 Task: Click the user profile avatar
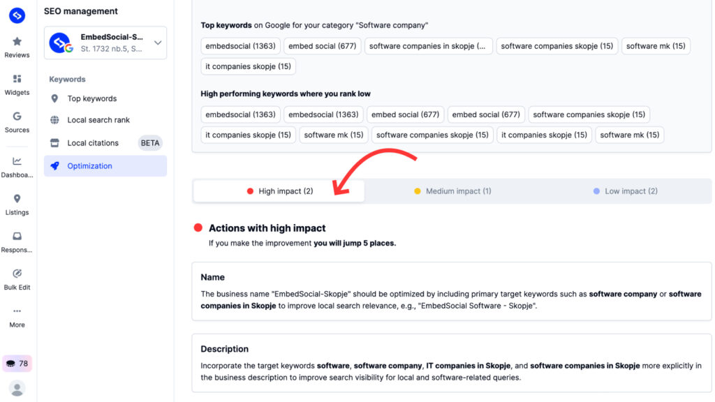click(17, 388)
